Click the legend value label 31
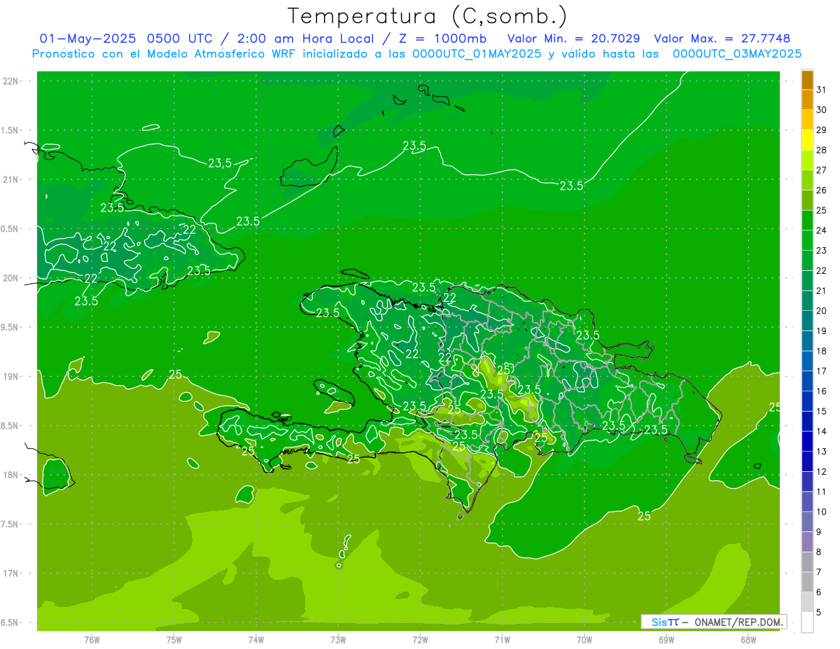840x649 pixels. coord(822,90)
